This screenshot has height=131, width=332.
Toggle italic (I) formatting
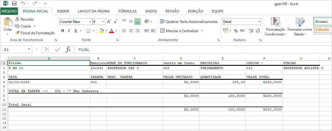(x=69, y=31)
